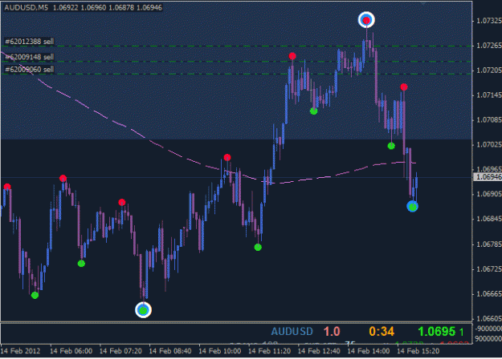
Task: Select the #62009148 sell order label
Action: 29,57
